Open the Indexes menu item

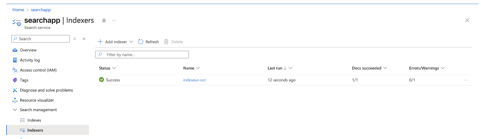pos(34,120)
